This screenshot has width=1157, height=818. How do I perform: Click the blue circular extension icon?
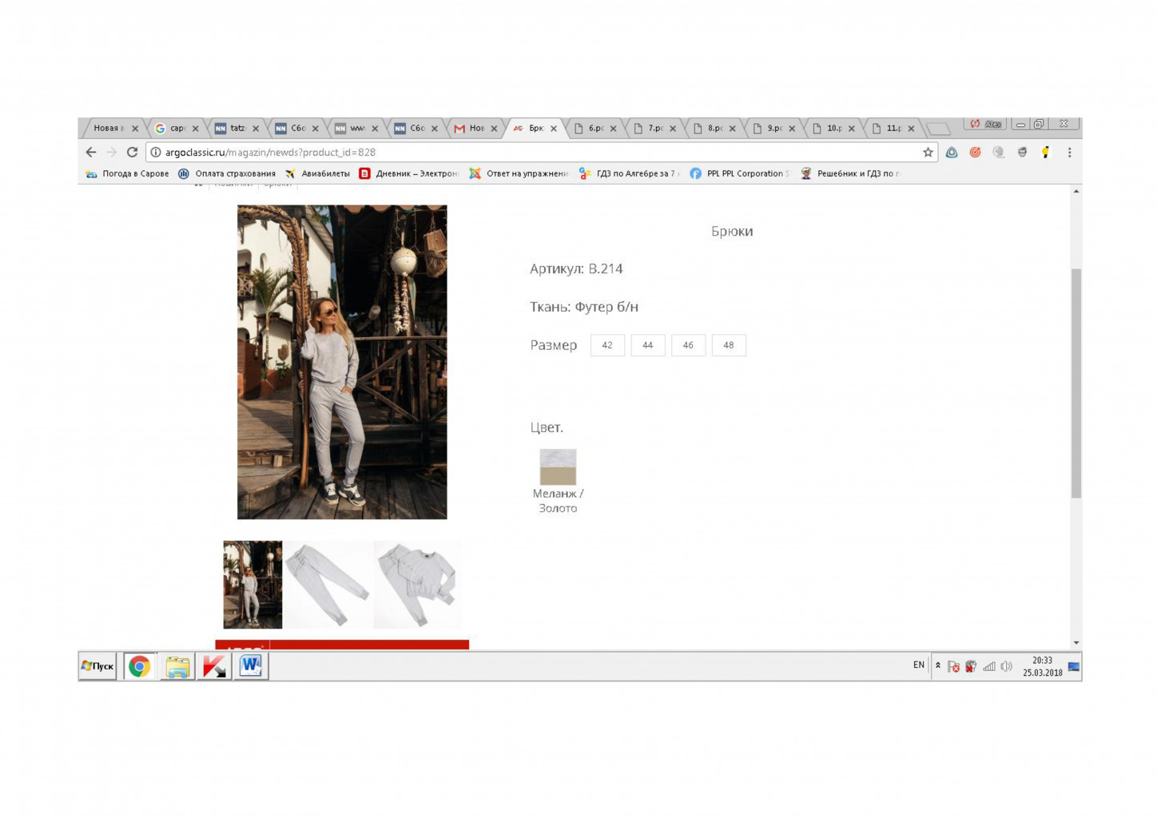952,152
